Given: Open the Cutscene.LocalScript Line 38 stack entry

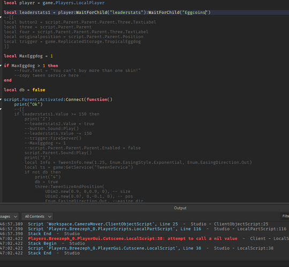Looking at the screenshot, I should (115, 248).
